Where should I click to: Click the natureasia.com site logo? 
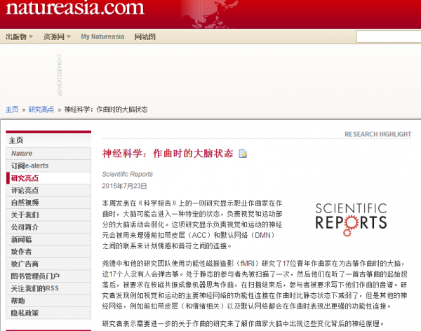coord(75,8)
